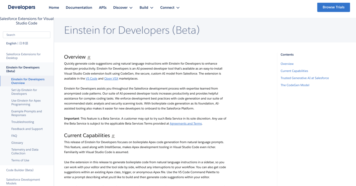Image resolution: width=356 pixels, height=186 pixels.
Task: Click the Open VSX link
Action: coord(111,78)
